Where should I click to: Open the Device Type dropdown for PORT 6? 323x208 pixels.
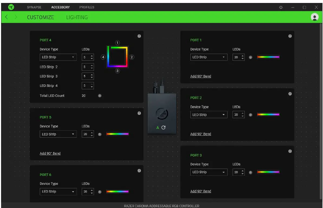[x=58, y=191]
